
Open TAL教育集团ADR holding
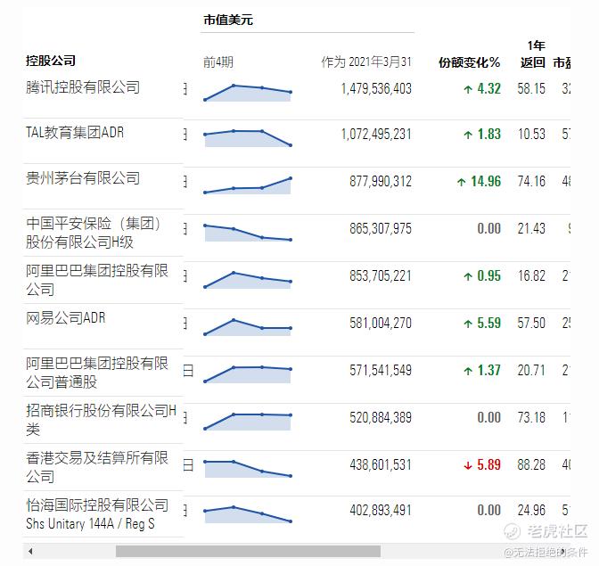(x=75, y=133)
